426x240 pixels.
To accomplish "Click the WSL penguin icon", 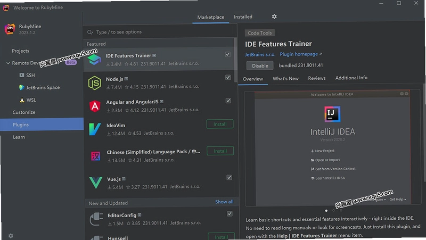I will pyautogui.click(x=22, y=100).
